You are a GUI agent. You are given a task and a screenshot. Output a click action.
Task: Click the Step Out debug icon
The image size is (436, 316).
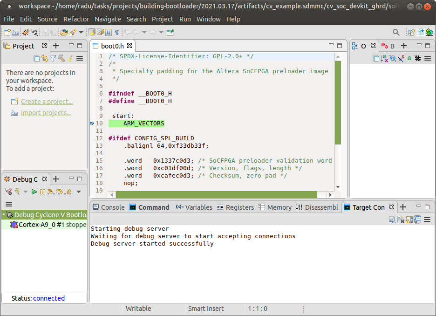click(68, 192)
